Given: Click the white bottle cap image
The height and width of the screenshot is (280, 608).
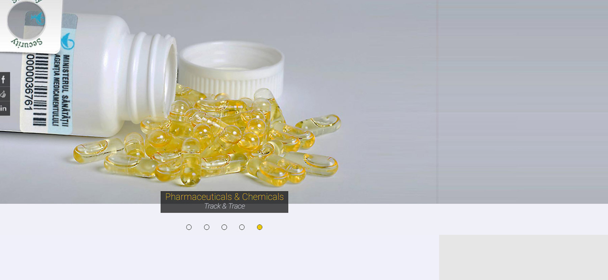Looking at the screenshot, I should (x=231, y=69).
